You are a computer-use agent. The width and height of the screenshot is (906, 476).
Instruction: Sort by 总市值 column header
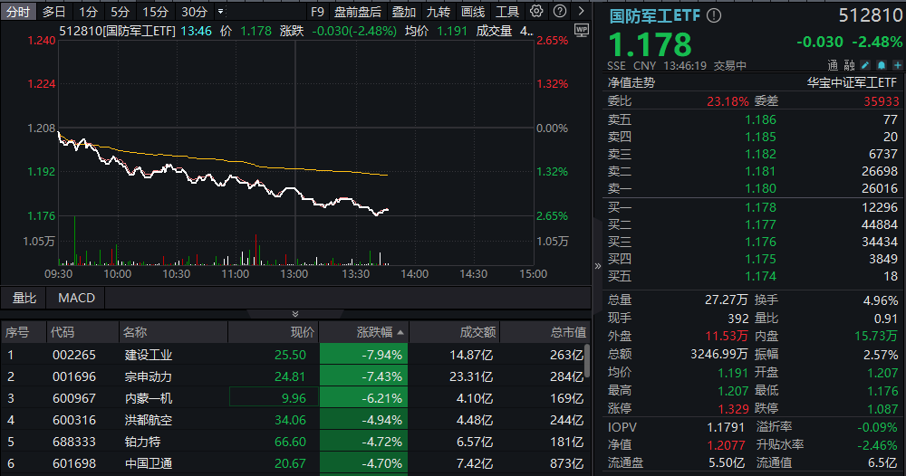click(x=568, y=332)
